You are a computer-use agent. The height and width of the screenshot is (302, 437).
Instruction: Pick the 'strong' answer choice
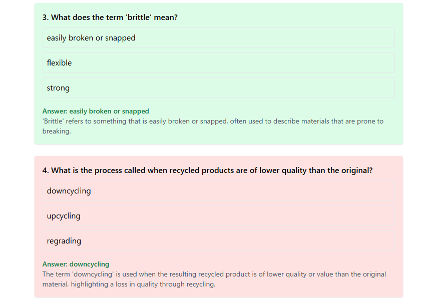coord(218,87)
